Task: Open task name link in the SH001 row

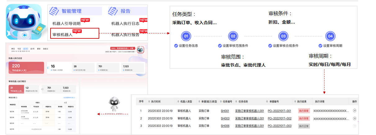Action: pos(249,111)
